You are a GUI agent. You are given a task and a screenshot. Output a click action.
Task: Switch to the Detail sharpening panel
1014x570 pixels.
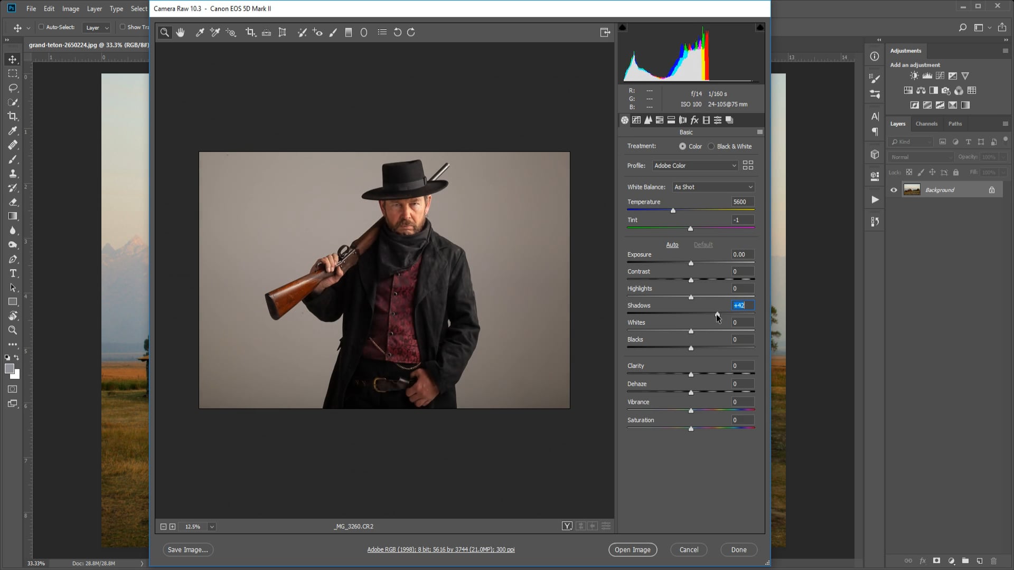click(x=648, y=120)
